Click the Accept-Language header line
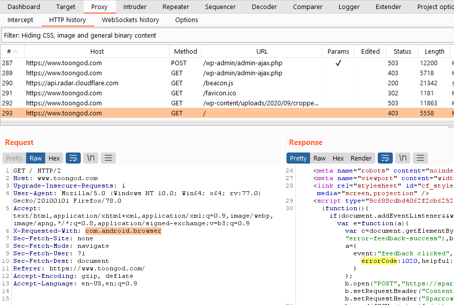This screenshot has height=305, width=454. (x=75, y=283)
